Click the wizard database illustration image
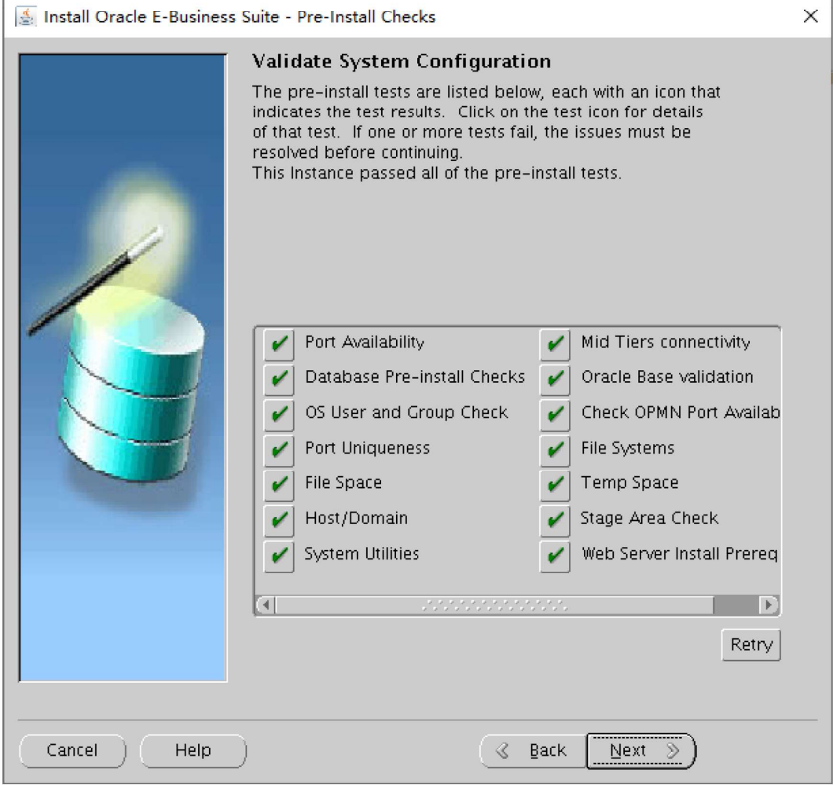Image resolution: width=833 pixels, height=785 pixels. (123, 368)
